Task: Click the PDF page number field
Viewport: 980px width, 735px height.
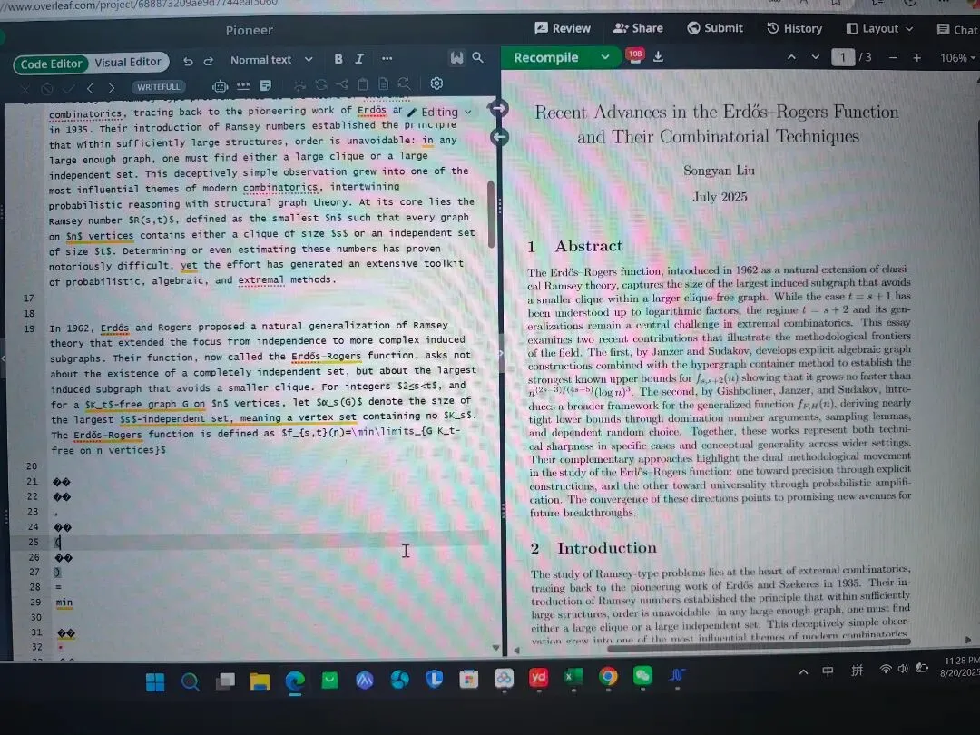Action: [x=842, y=57]
